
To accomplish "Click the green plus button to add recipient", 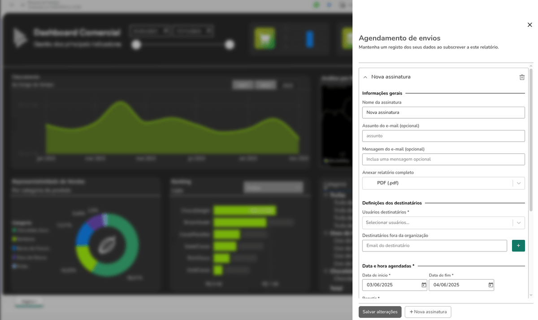I will tap(518, 246).
